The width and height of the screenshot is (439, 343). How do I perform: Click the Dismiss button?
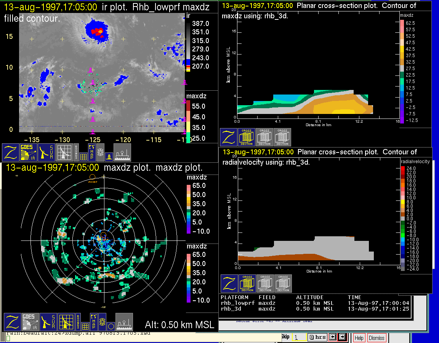pos(377,338)
